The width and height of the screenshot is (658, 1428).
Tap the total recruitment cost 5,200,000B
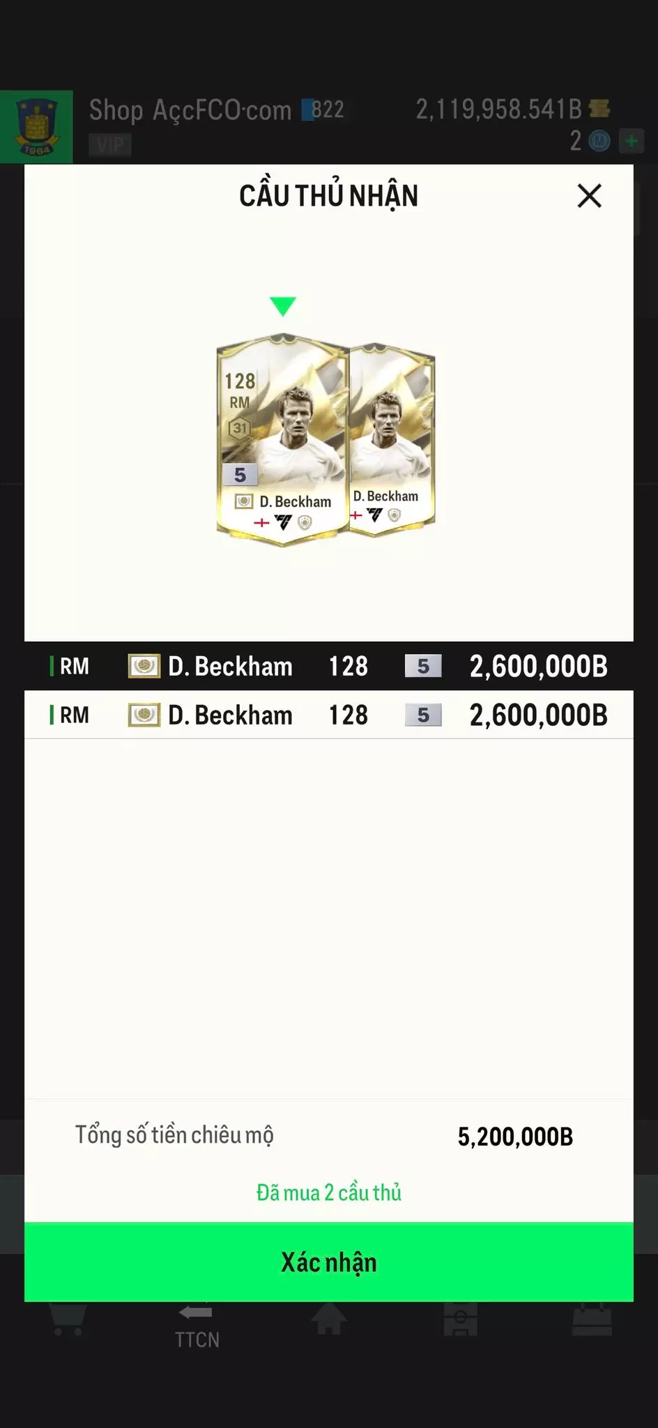pyautogui.click(x=515, y=1137)
